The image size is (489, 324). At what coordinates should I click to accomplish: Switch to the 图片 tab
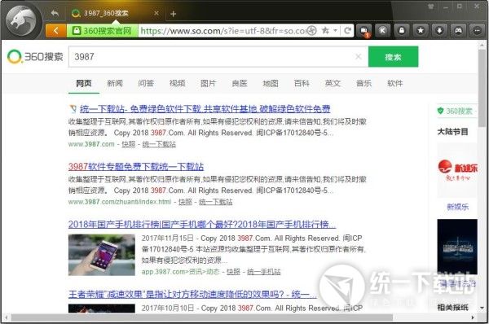(x=209, y=83)
